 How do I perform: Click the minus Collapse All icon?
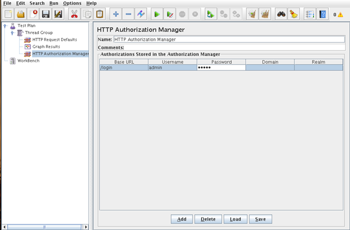pos(128,14)
